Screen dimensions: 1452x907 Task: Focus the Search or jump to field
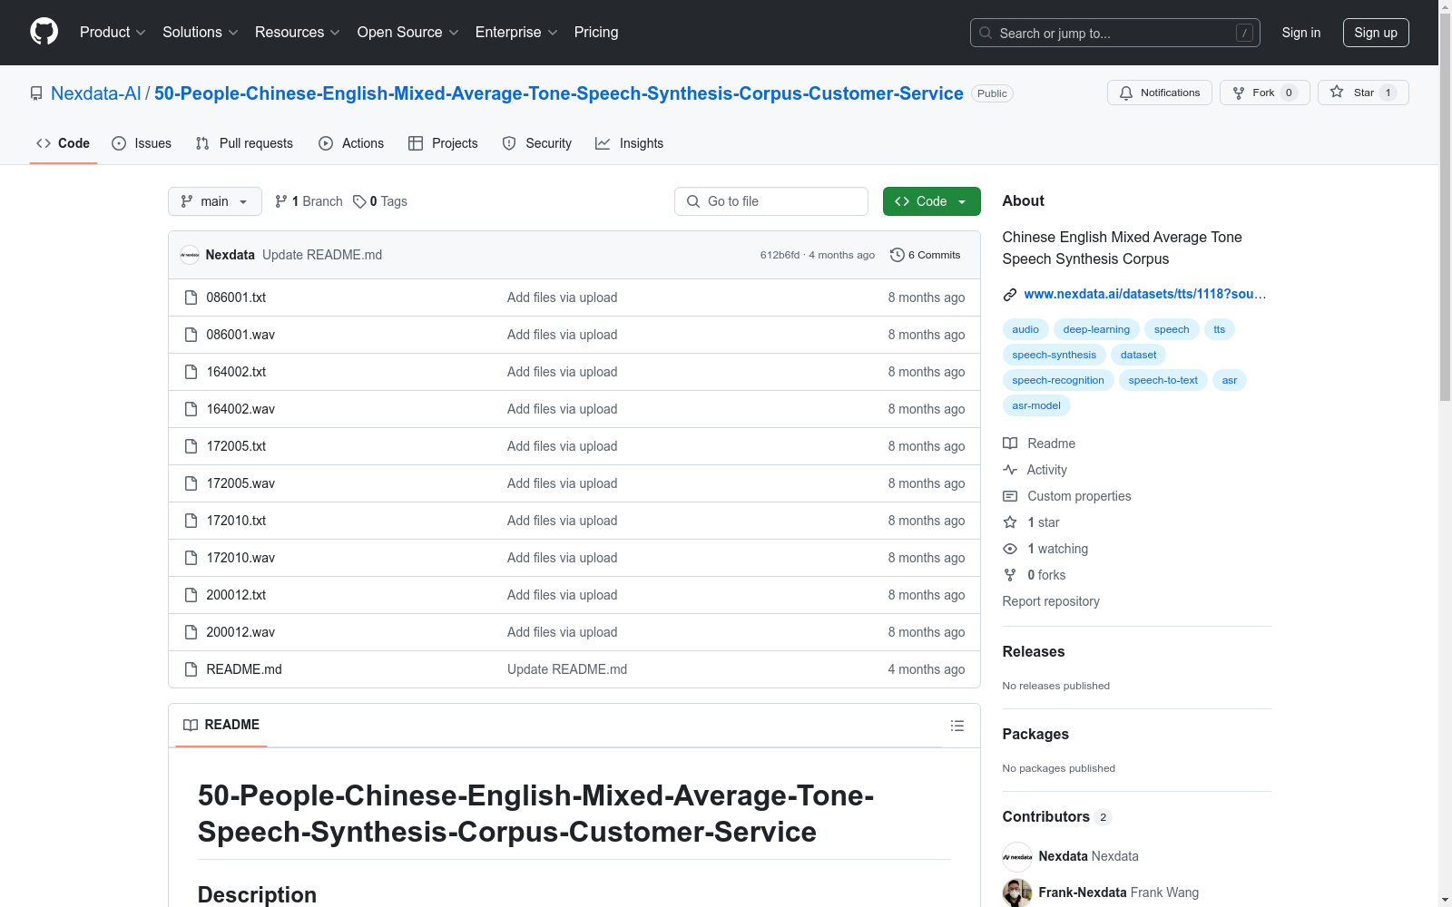1115,33
